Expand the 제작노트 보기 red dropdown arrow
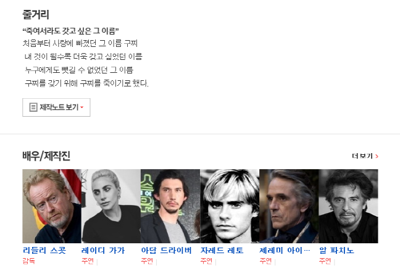Image resolution: width=400 pixels, height=276 pixels. (82, 107)
